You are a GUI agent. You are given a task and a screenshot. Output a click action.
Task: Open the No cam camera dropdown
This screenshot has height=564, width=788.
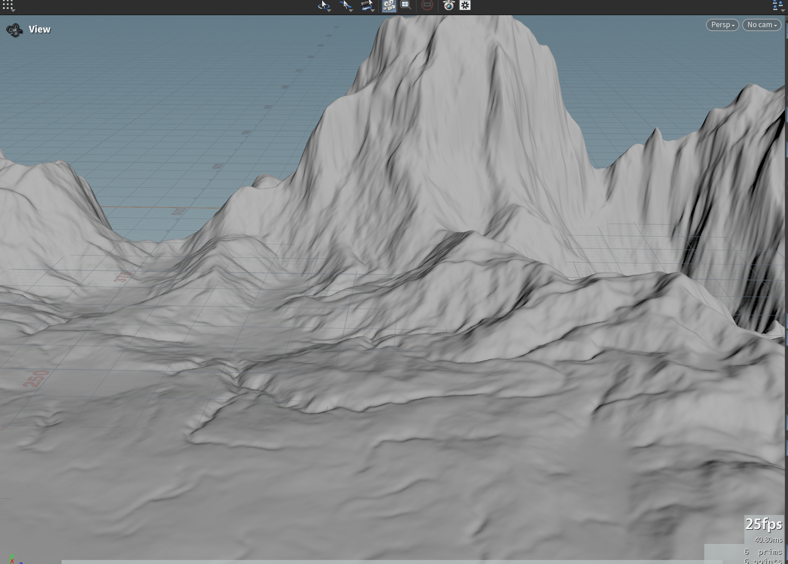point(762,25)
